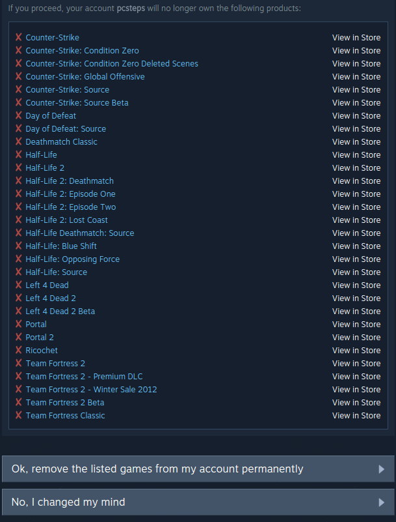Open Counter-Strike: Condition Zero Deleted Scenes link
Screen dimensions: 396x522
tap(112, 64)
